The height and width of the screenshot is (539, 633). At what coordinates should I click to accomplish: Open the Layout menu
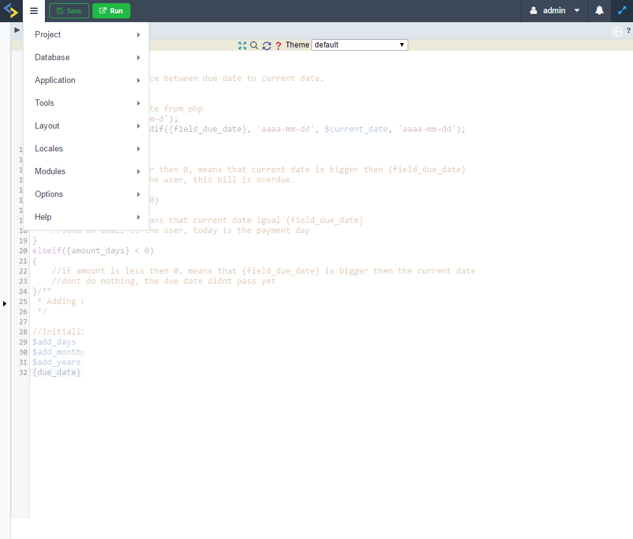point(86,125)
